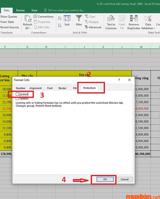Click Reapply filter option
Viewport: 160px width, 199px height.
click(92, 22)
